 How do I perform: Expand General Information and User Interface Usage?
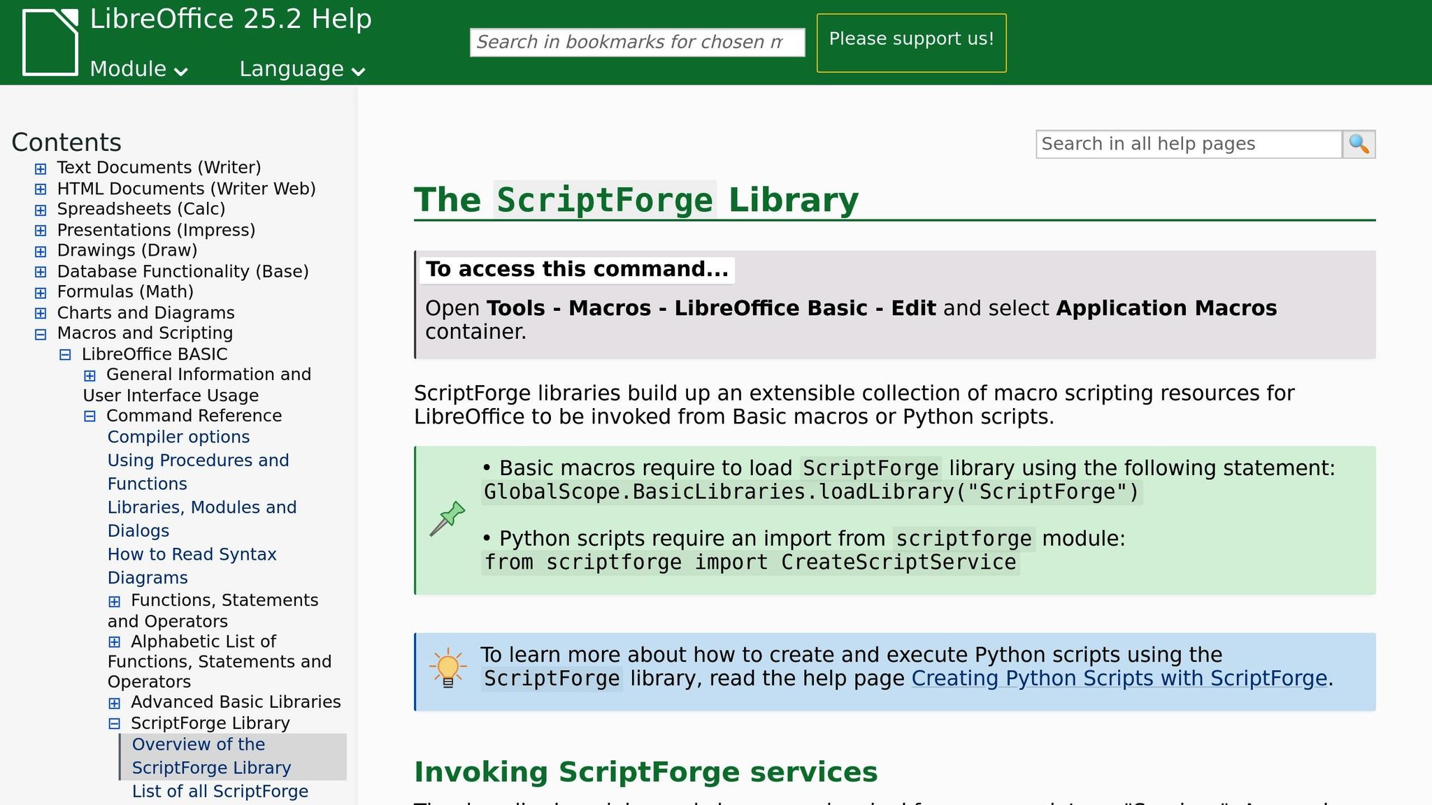coord(89,375)
